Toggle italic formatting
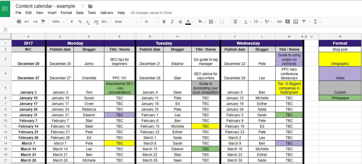The width and height of the screenshot is (362, 164). pyautogui.click(x=172, y=21)
